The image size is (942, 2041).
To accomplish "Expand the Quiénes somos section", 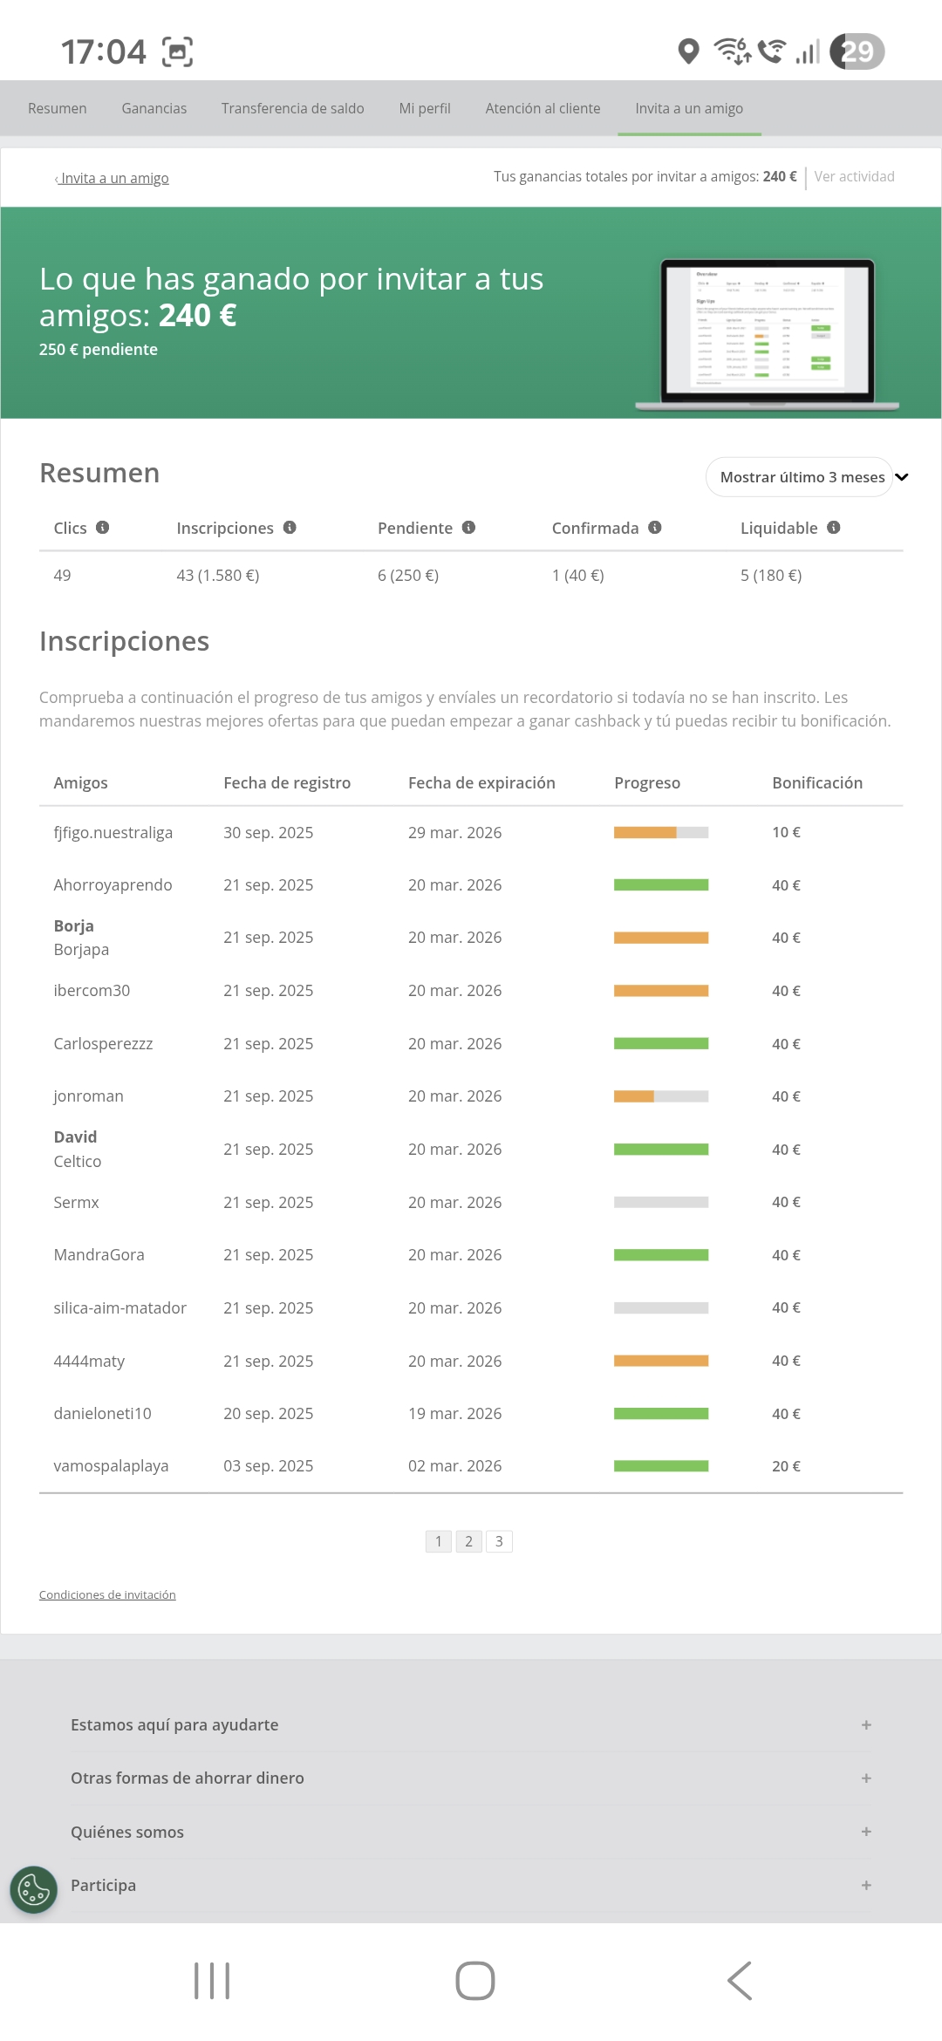I will tap(866, 1832).
